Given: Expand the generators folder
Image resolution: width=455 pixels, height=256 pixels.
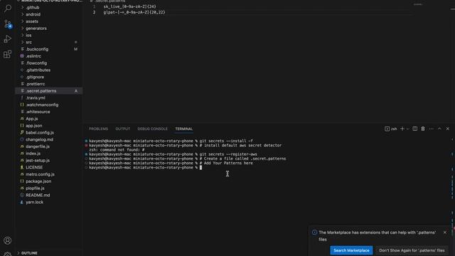Looking at the screenshot, I should coord(49,28).
